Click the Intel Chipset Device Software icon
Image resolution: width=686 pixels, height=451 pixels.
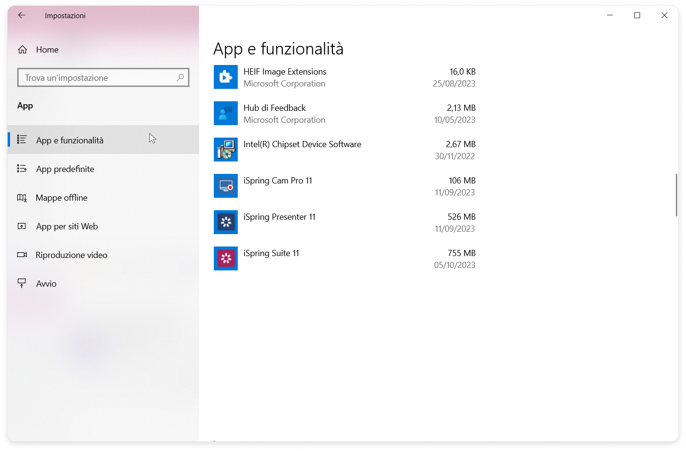pyautogui.click(x=226, y=150)
